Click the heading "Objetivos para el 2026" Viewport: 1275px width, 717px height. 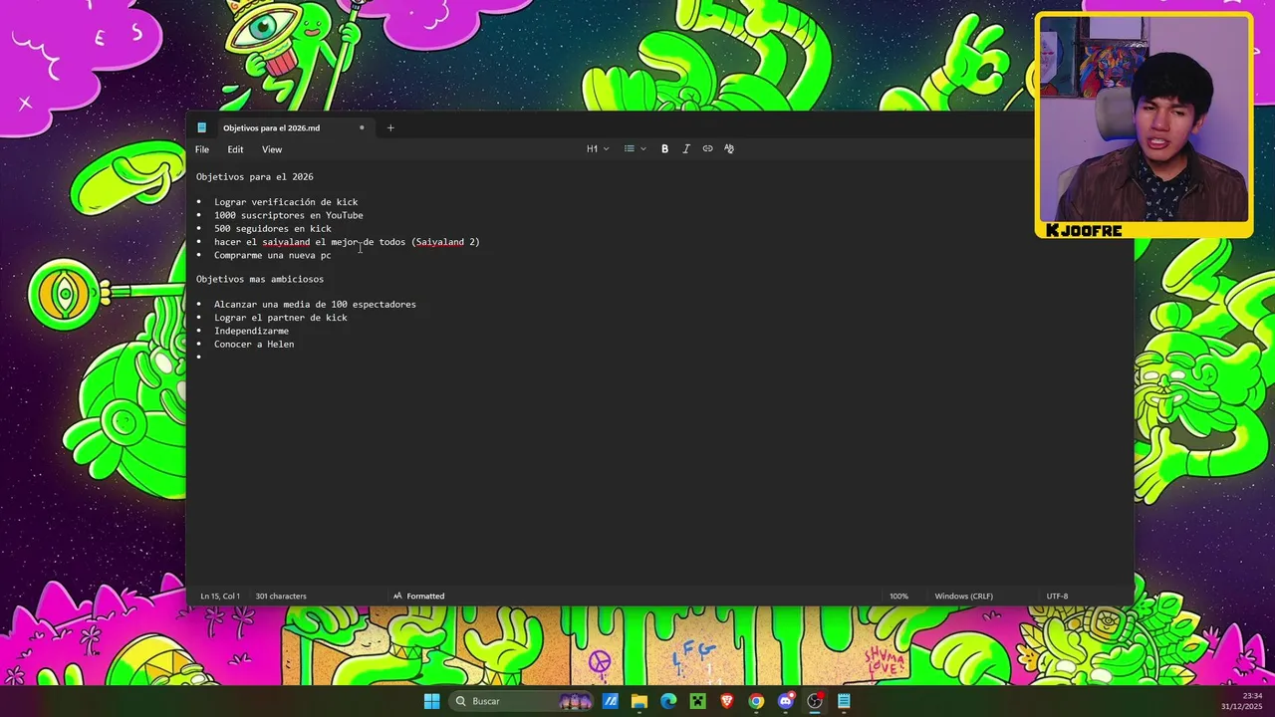255,177
